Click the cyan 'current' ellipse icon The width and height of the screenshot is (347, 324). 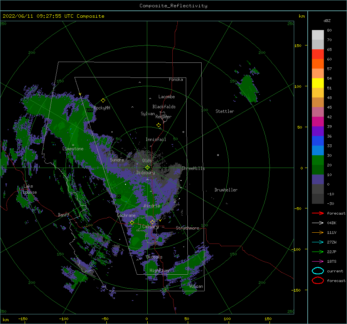(x=318, y=271)
